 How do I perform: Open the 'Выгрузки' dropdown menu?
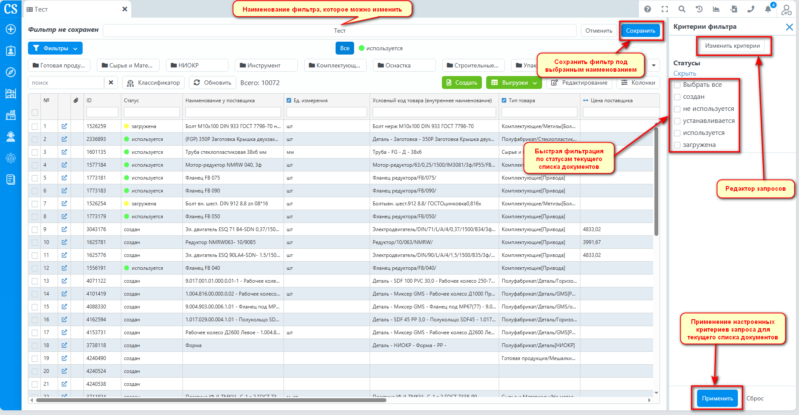click(x=514, y=82)
